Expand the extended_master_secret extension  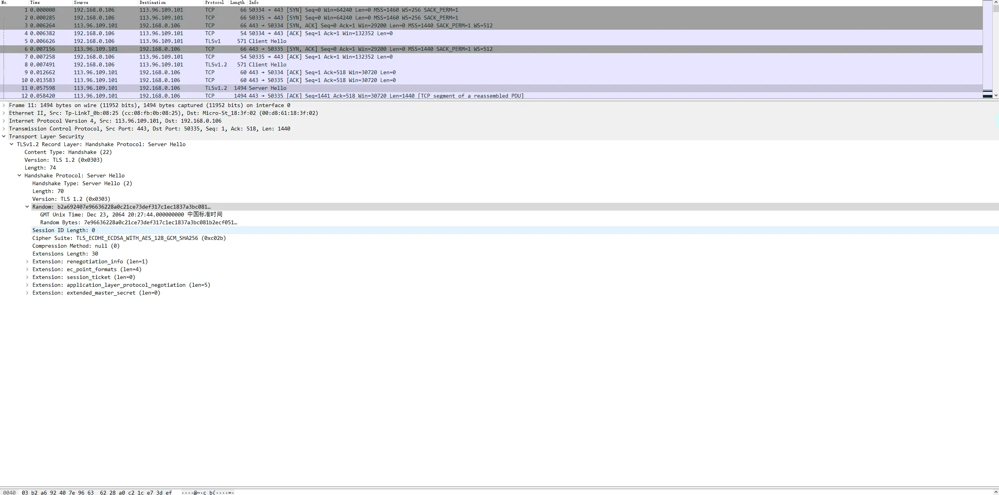tap(27, 293)
